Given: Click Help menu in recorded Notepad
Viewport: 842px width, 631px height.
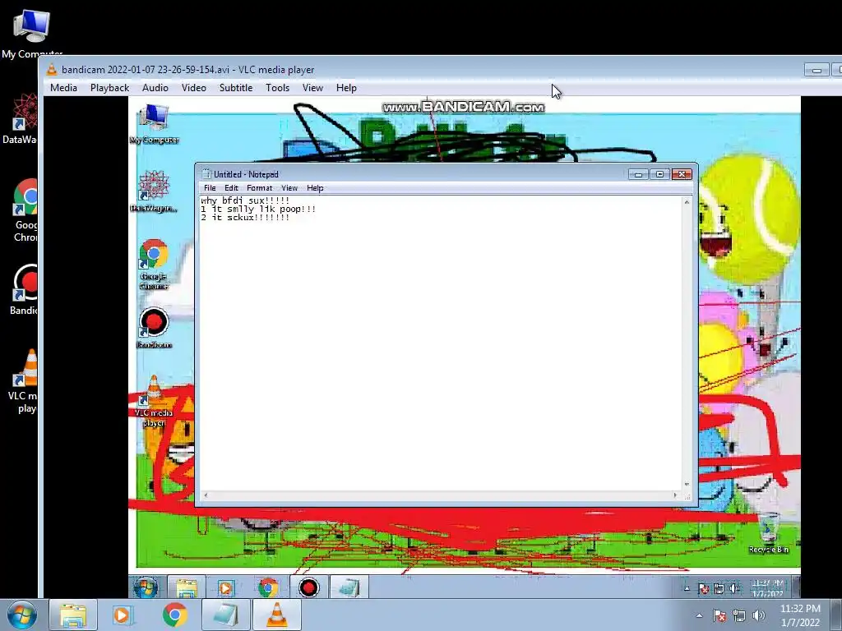Looking at the screenshot, I should (315, 188).
